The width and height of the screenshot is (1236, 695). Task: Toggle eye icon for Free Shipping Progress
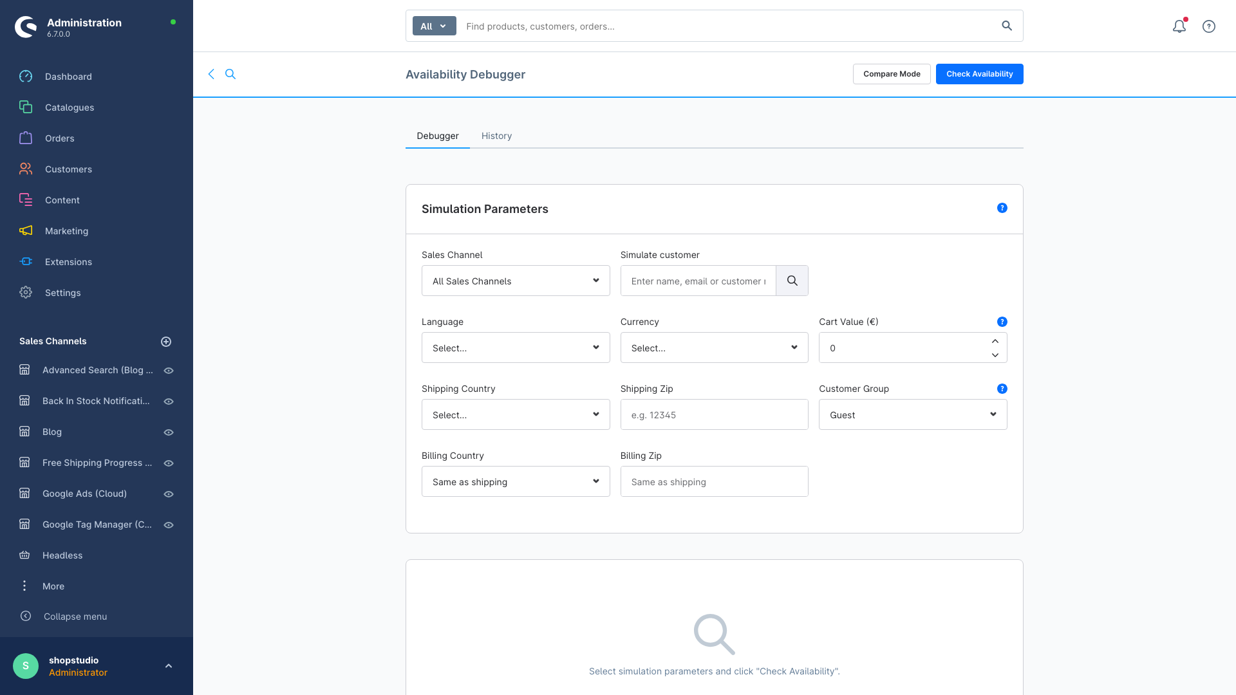(x=169, y=463)
